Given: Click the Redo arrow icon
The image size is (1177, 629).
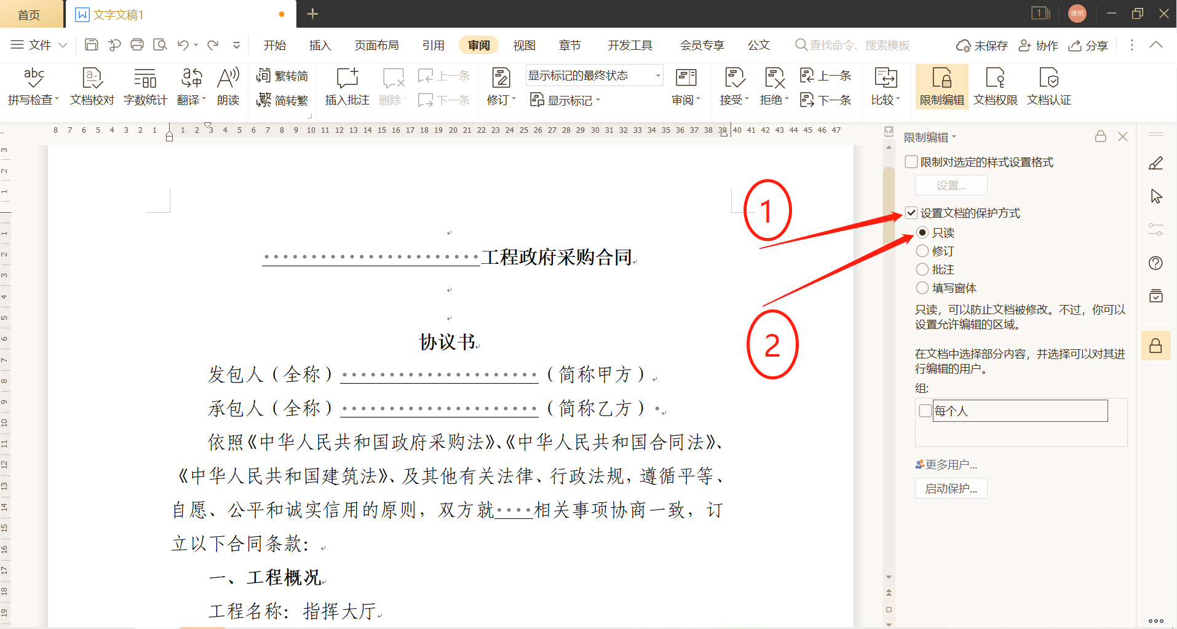Looking at the screenshot, I should click(x=213, y=45).
